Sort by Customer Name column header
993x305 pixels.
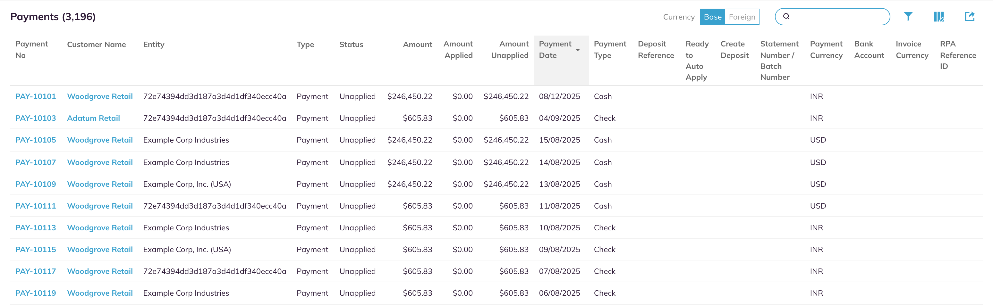96,45
